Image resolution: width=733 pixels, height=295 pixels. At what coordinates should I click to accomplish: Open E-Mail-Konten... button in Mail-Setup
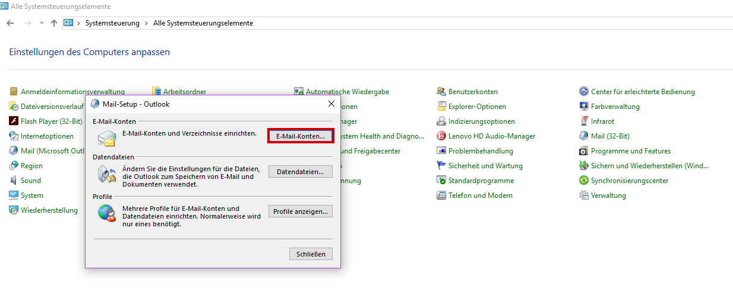click(x=301, y=136)
